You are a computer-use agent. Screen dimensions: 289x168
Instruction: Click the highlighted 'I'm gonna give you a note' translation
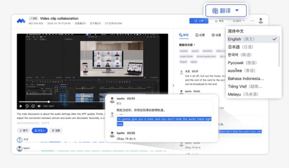(164, 121)
